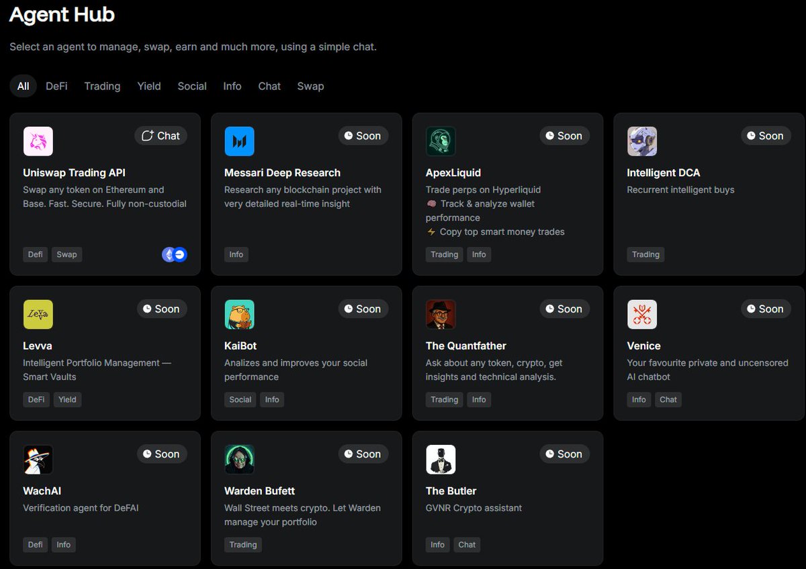Show only Swap agents tab
The image size is (806, 569).
pos(310,86)
